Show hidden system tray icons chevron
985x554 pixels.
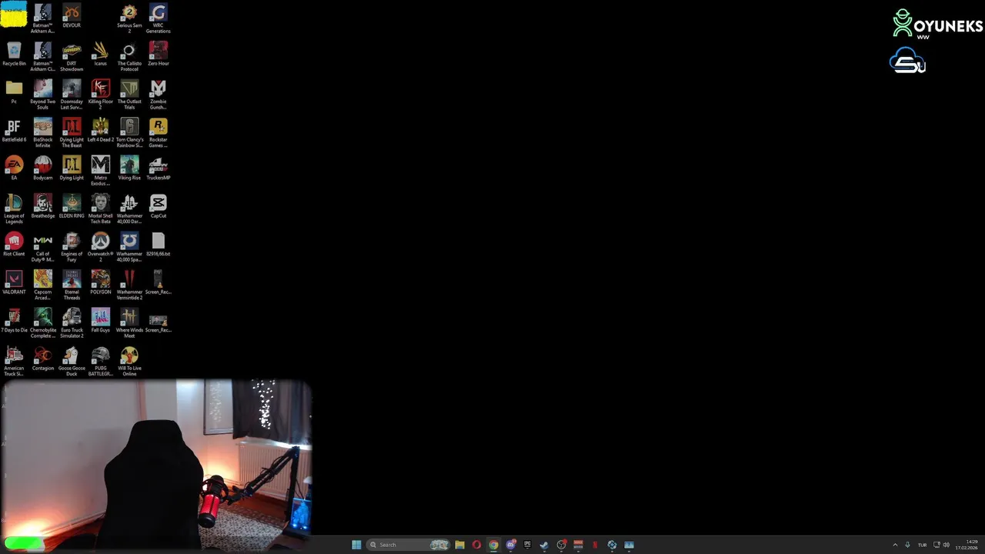(895, 545)
